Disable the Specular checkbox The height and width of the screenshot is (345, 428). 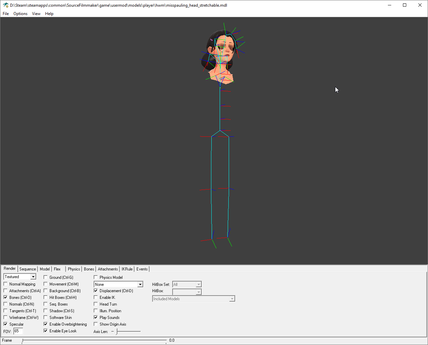click(5, 324)
